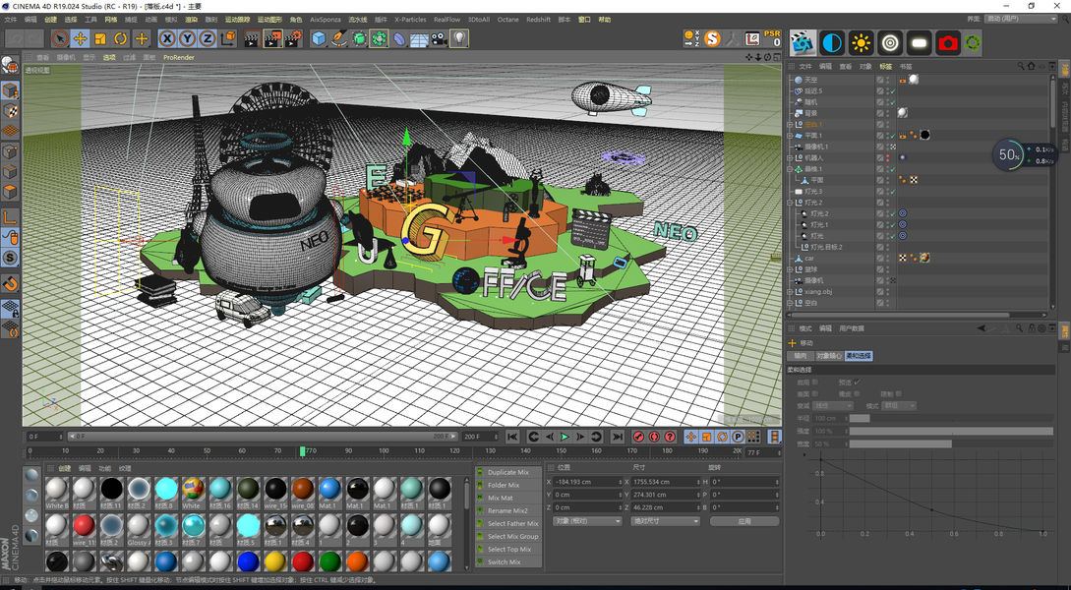The height and width of the screenshot is (590, 1071).
Task: Click the sidebar axis L-shaped tool
Action: [x=10, y=218]
